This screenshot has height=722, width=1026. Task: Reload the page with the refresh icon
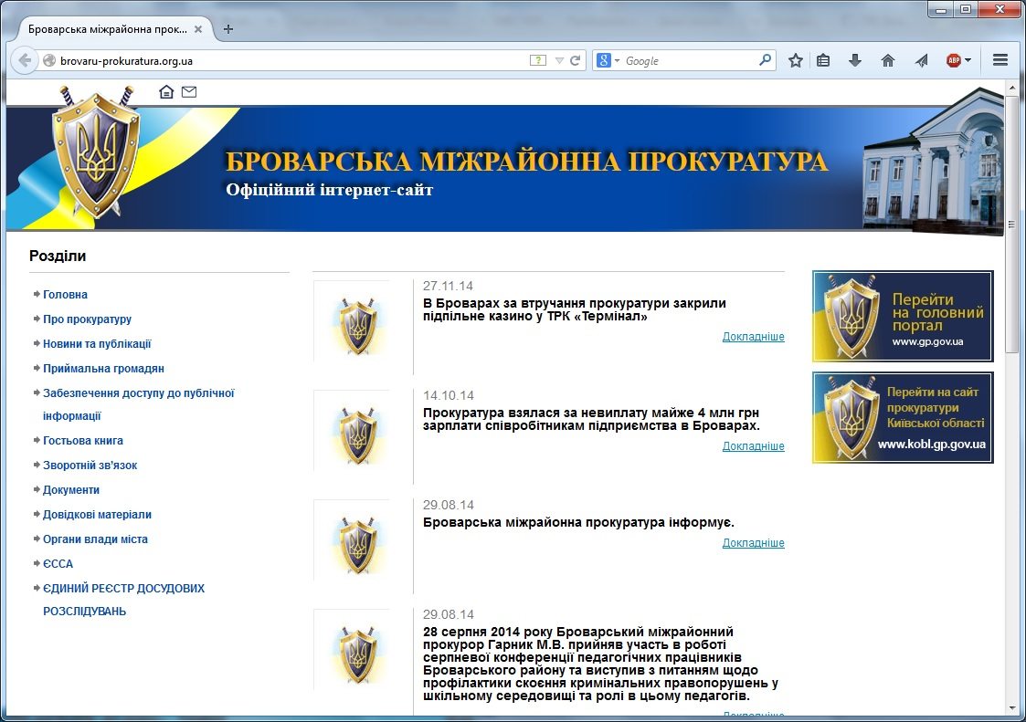tap(576, 60)
